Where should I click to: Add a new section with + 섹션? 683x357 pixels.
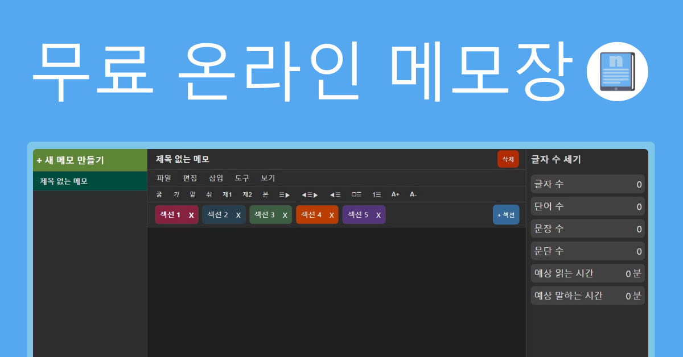tap(506, 215)
